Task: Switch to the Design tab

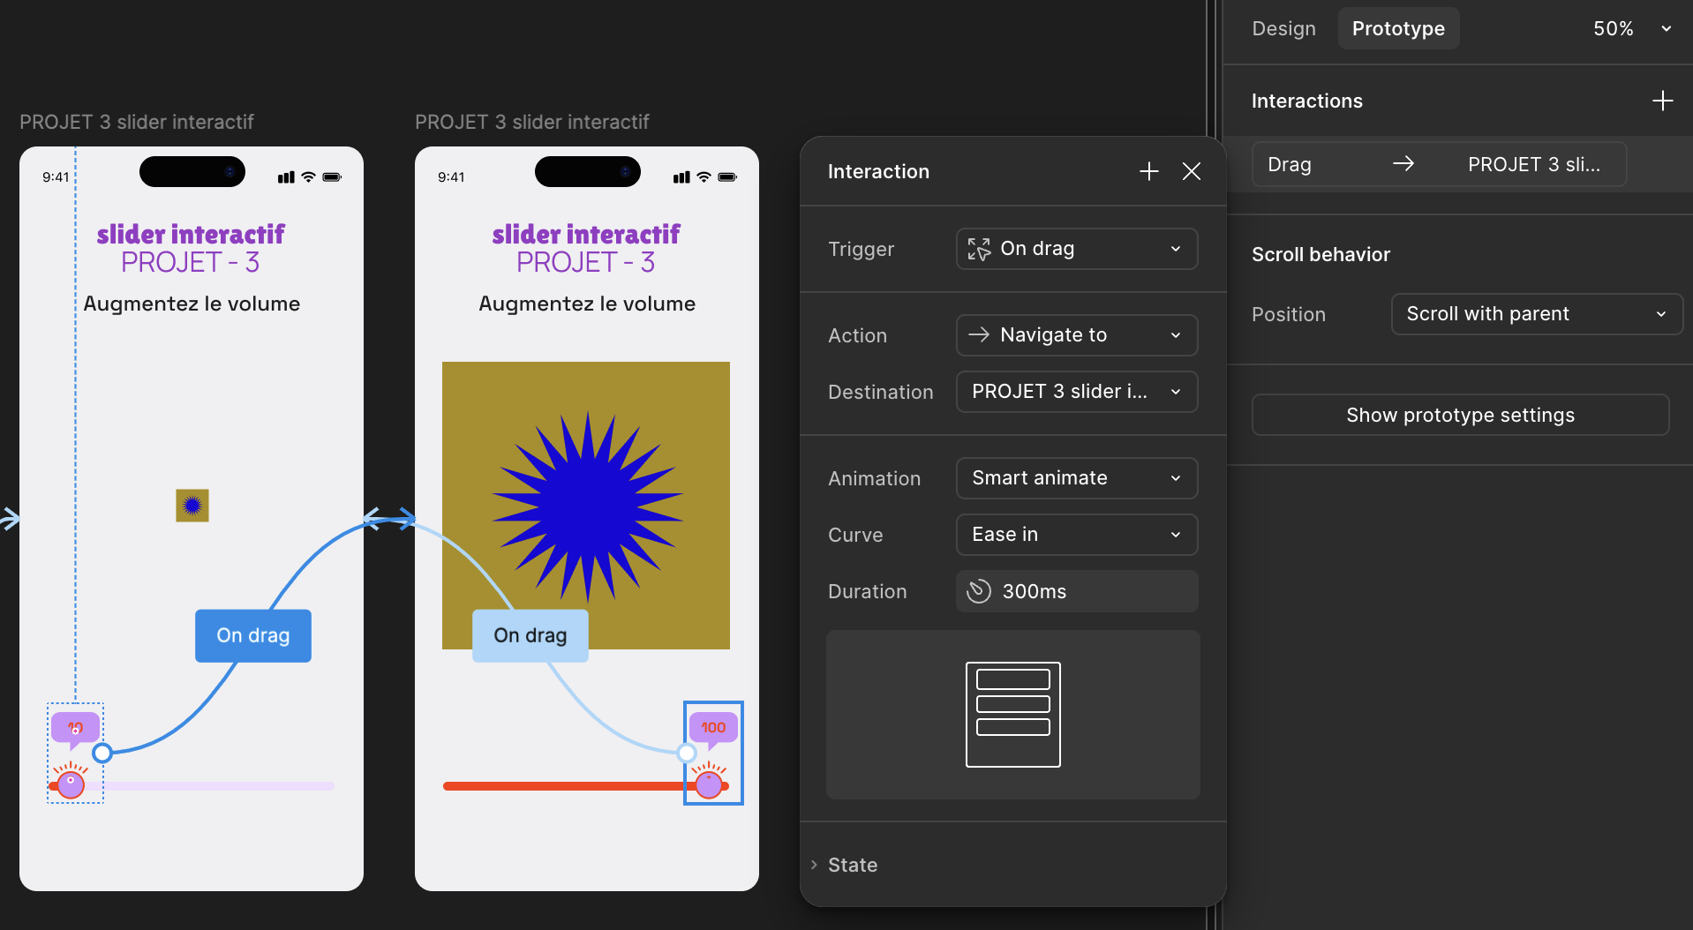Action: 1283,28
